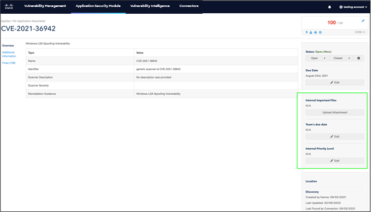Click the blue circle indicator icon

coord(320,32)
